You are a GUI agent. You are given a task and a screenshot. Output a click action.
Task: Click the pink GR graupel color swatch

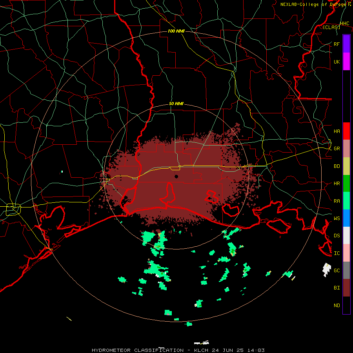(x=346, y=149)
